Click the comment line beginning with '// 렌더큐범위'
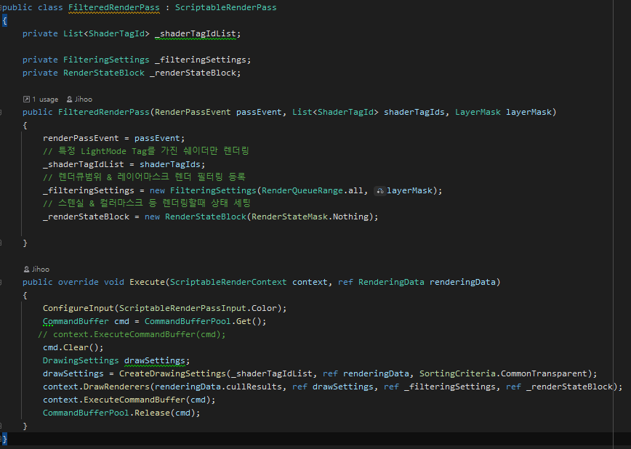631x449 pixels. pyautogui.click(x=144, y=177)
